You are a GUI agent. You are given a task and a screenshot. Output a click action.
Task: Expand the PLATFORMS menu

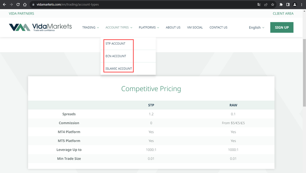pyautogui.click(x=149, y=27)
